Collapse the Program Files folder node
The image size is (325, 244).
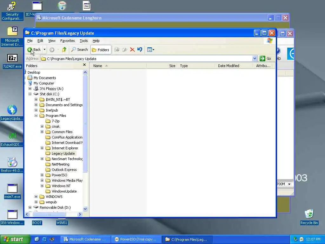pos(36,116)
